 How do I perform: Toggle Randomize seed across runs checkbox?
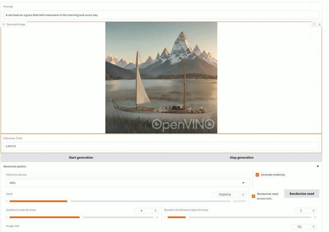click(x=253, y=196)
